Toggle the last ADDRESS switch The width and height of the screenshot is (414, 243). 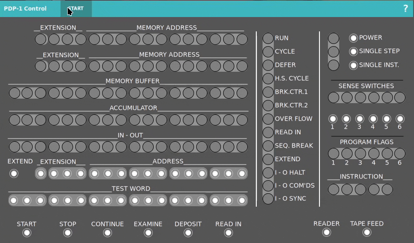point(242,174)
